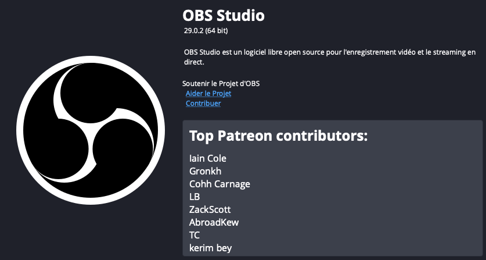
Task: Select contributor 'ZackScott'
Action: (210, 209)
